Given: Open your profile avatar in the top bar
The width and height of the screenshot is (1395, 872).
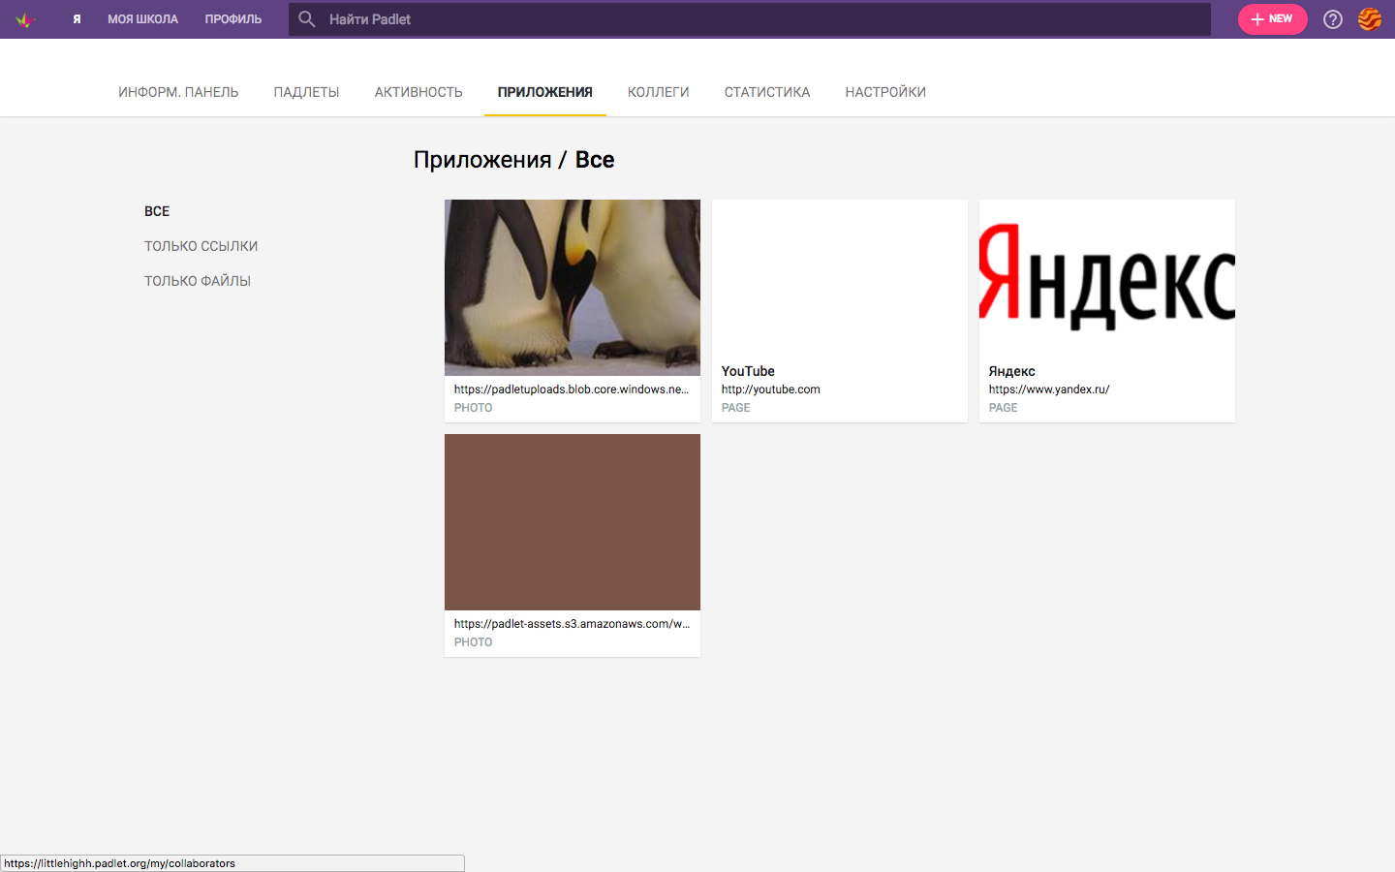Looking at the screenshot, I should 1370,18.
